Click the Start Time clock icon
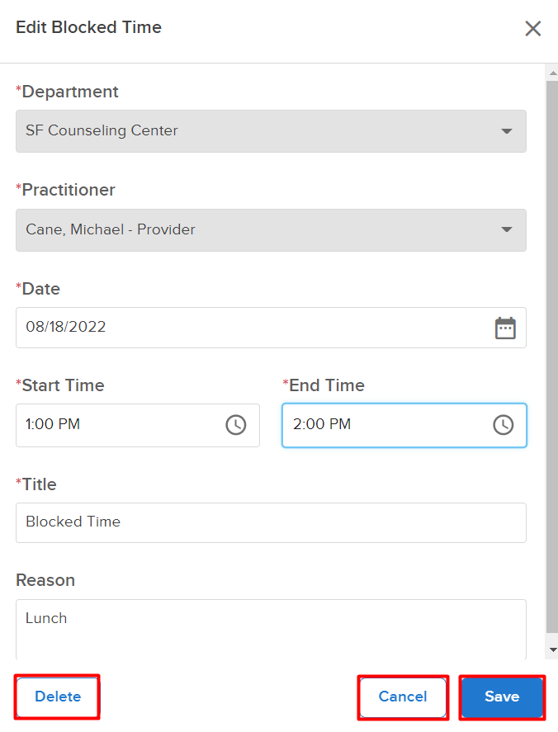Screen dimensions: 558x732 coord(236,425)
